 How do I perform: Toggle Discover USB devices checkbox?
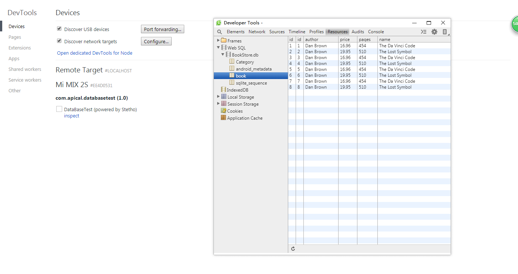(x=59, y=29)
